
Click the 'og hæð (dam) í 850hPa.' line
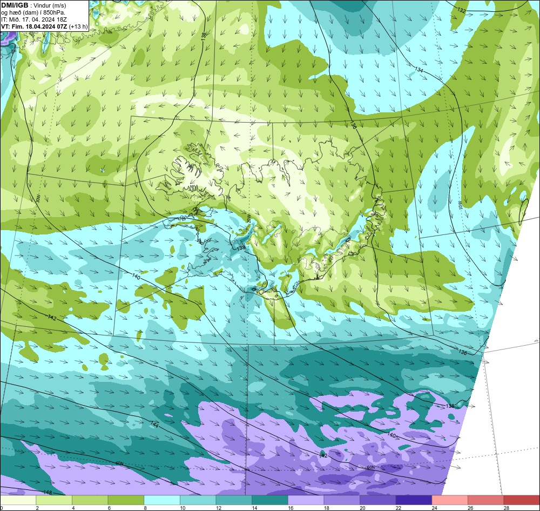pos(33,13)
